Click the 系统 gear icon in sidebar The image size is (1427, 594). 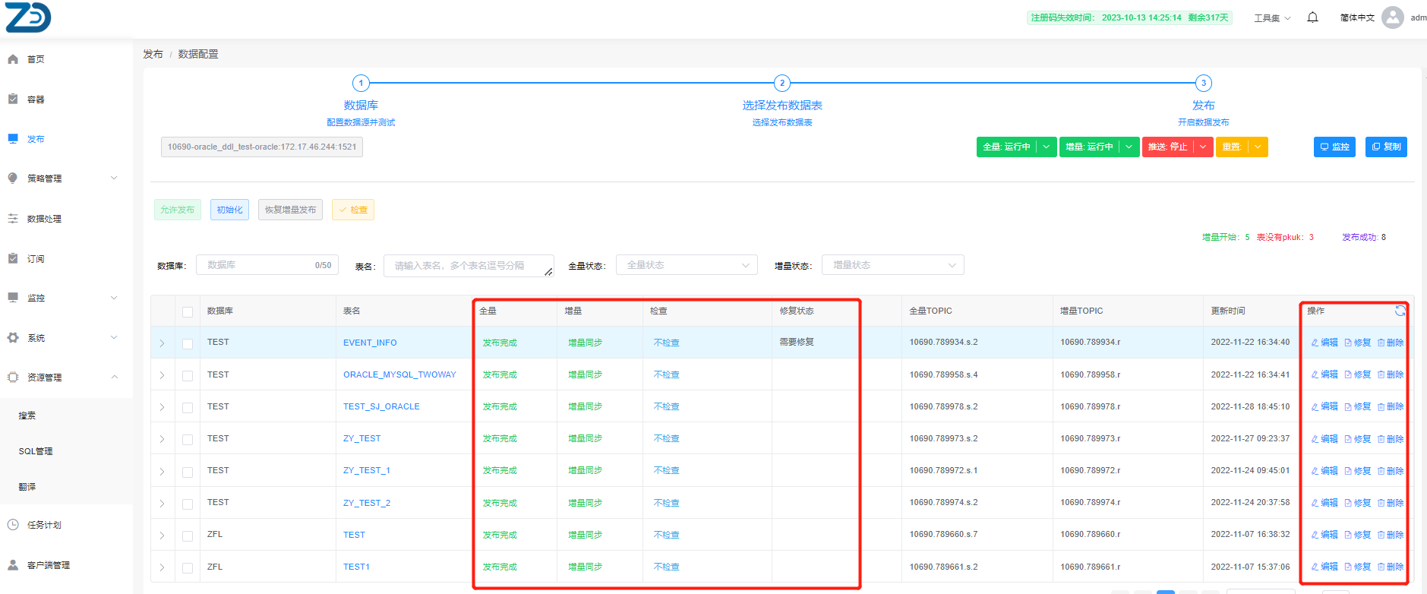tap(13, 338)
